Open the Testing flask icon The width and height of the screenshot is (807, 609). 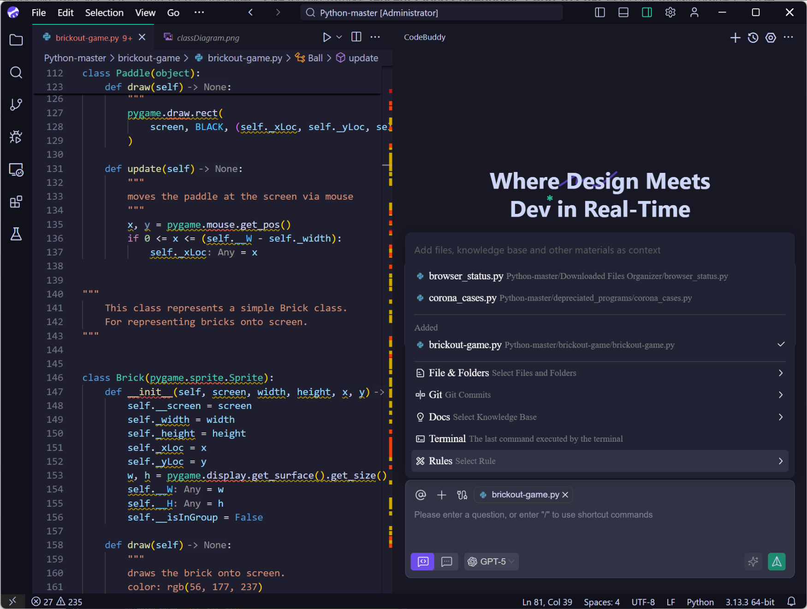[x=16, y=234]
